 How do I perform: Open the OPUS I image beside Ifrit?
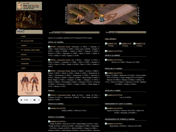tap(59, 60)
